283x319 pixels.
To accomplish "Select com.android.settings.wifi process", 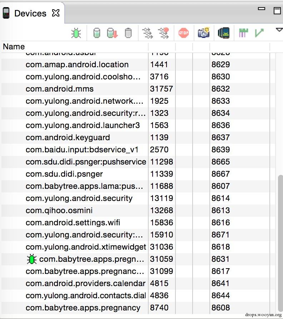I will pyautogui.click(x=138, y=223).
